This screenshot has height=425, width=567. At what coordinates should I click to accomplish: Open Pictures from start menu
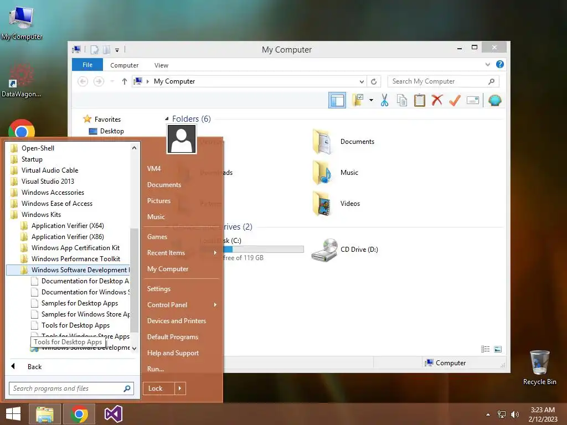[159, 200]
